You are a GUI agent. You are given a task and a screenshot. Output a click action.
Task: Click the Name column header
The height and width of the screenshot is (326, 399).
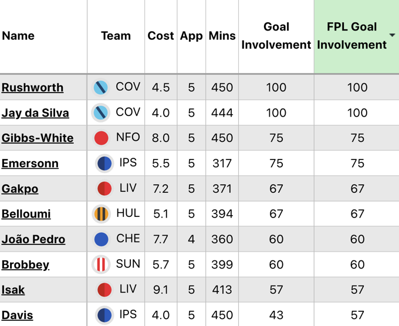18,36
